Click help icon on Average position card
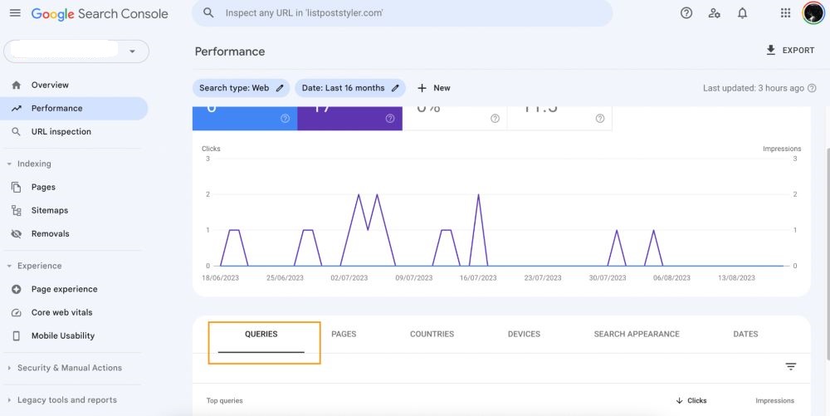Screen dimensions: 830x416 (600, 119)
